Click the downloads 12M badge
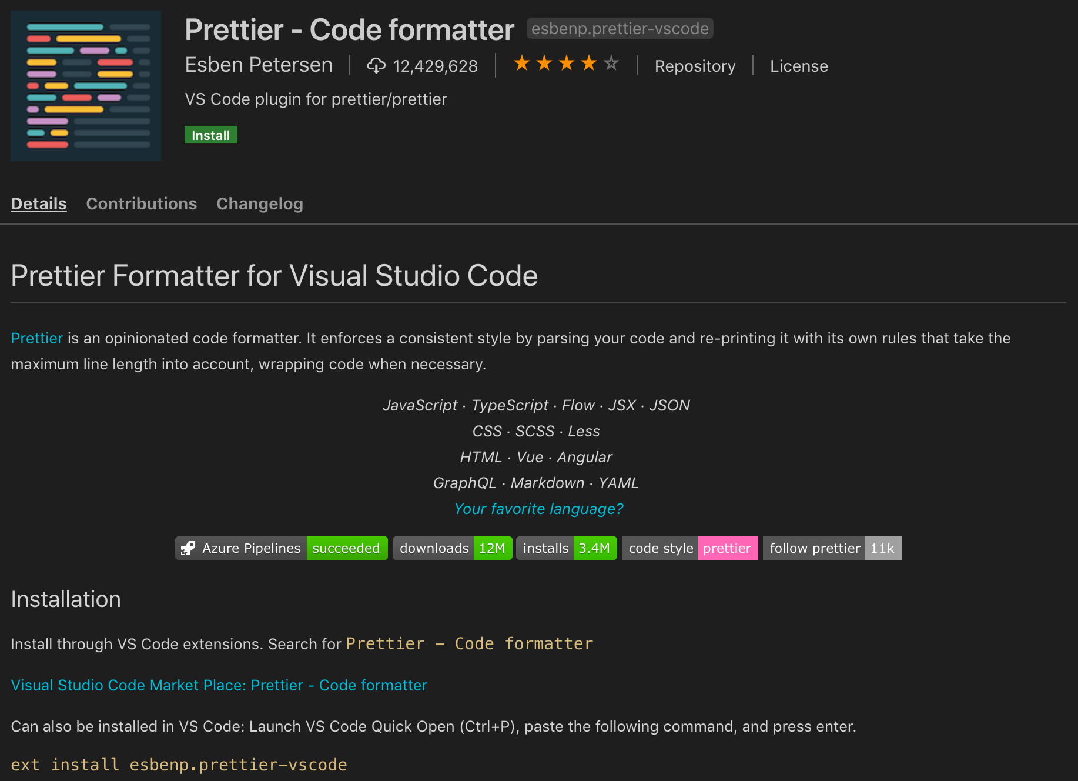 click(x=453, y=548)
